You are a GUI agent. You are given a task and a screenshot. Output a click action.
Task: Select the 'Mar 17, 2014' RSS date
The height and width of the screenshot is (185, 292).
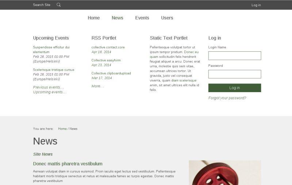(102, 78)
